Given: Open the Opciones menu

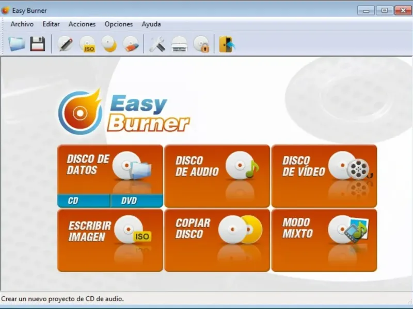Looking at the screenshot, I should click(x=119, y=24).
